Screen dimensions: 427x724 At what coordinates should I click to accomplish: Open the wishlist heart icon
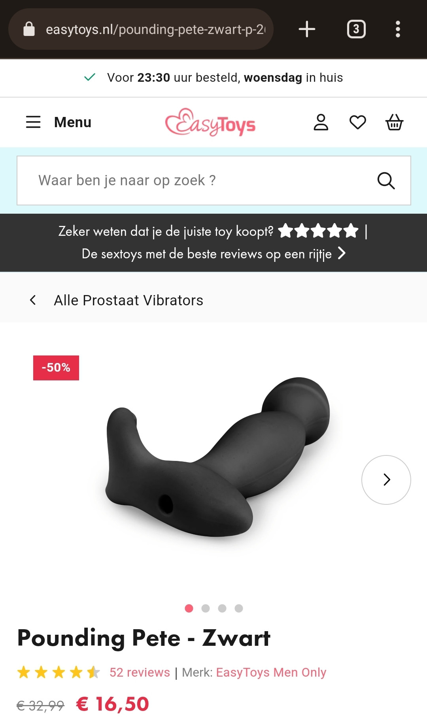pyautogui.click(x=358, y=122)
